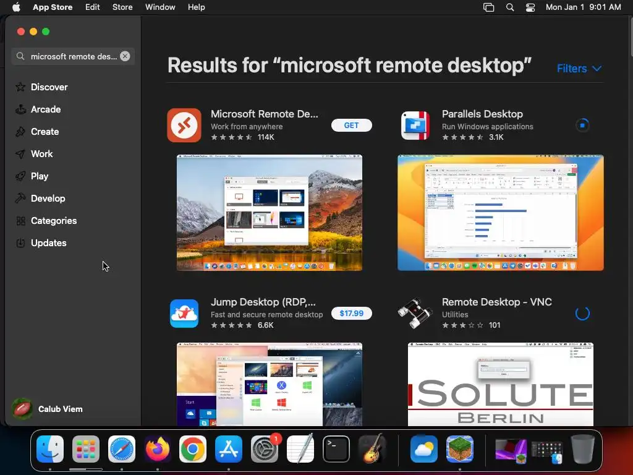This screenshot has height=475, width=633.
Task: Click the Remote Desktop - VNC loading spinner
Action: click(582, 314)
